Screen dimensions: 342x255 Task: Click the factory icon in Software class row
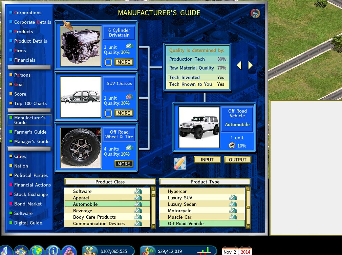(138, 191)
